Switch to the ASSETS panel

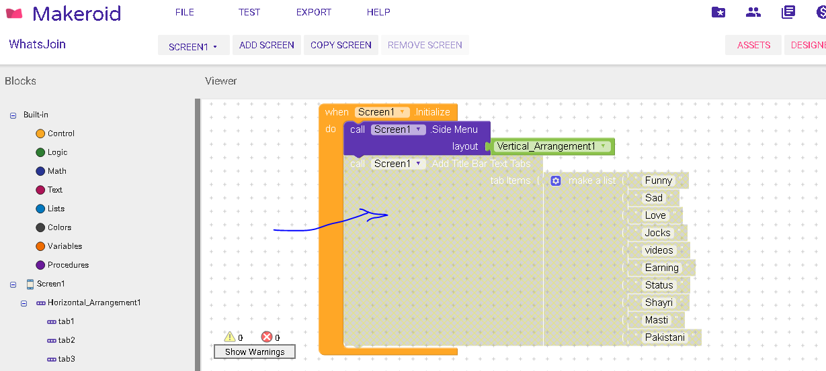[x=753, y=45]
